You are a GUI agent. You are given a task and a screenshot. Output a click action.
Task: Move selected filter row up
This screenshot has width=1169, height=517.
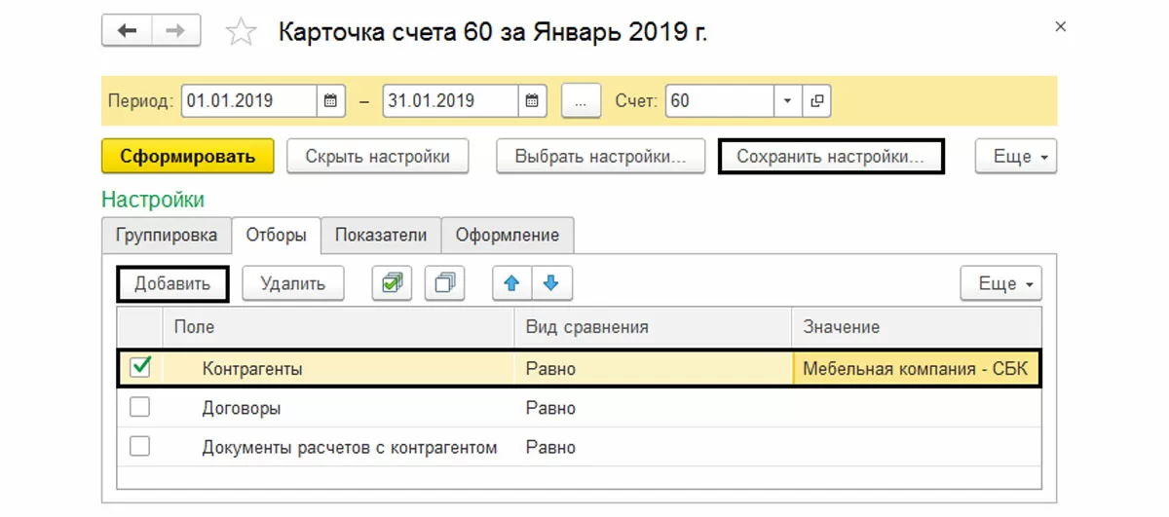[x=511, y=283]
